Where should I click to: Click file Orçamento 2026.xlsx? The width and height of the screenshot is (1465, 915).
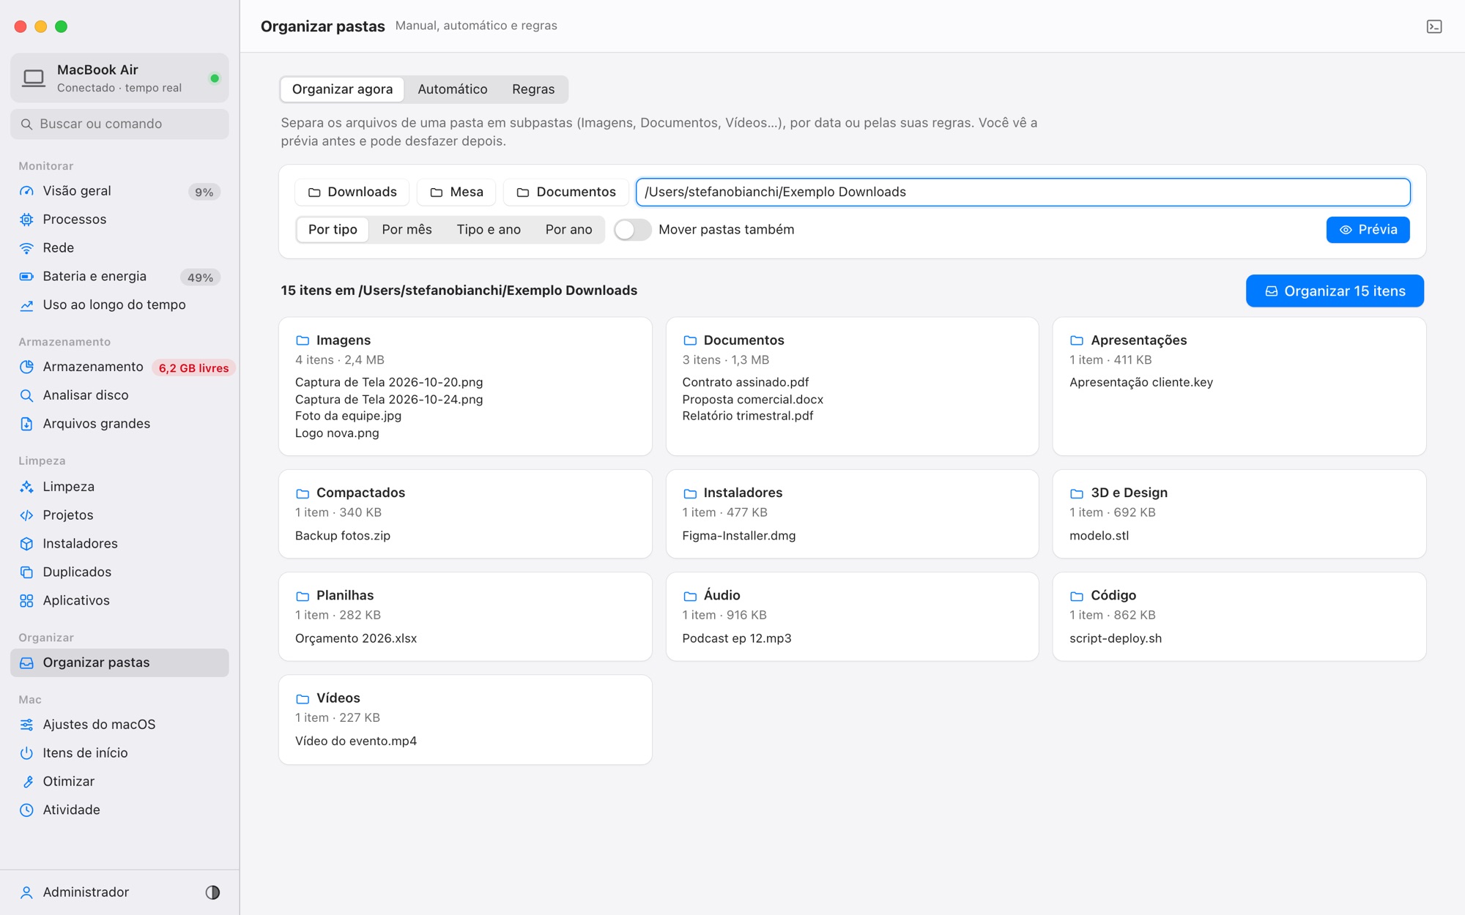[356, 638]
